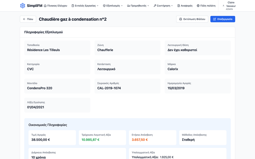255x159 pixels.
Task: Click the cube icon beside Εξοπλισμός
Action: 104,6
